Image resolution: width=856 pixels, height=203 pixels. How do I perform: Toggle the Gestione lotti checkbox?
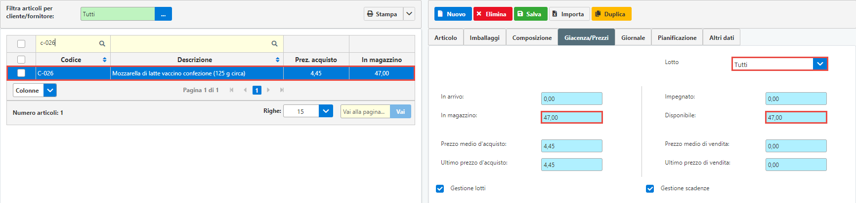point(440,189)
